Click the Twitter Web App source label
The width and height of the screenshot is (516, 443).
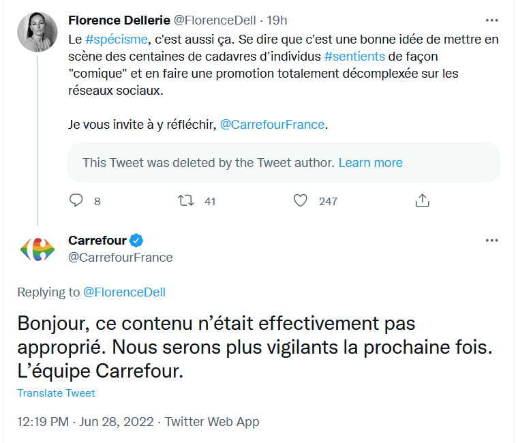pyautogui.click(x=212, y=422)
